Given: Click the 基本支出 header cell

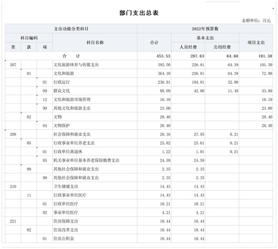Looking at the screenshot, I should pos(205,38).
